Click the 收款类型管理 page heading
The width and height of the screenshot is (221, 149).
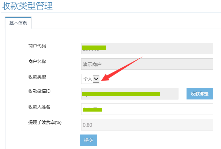(x=27, y=6)
